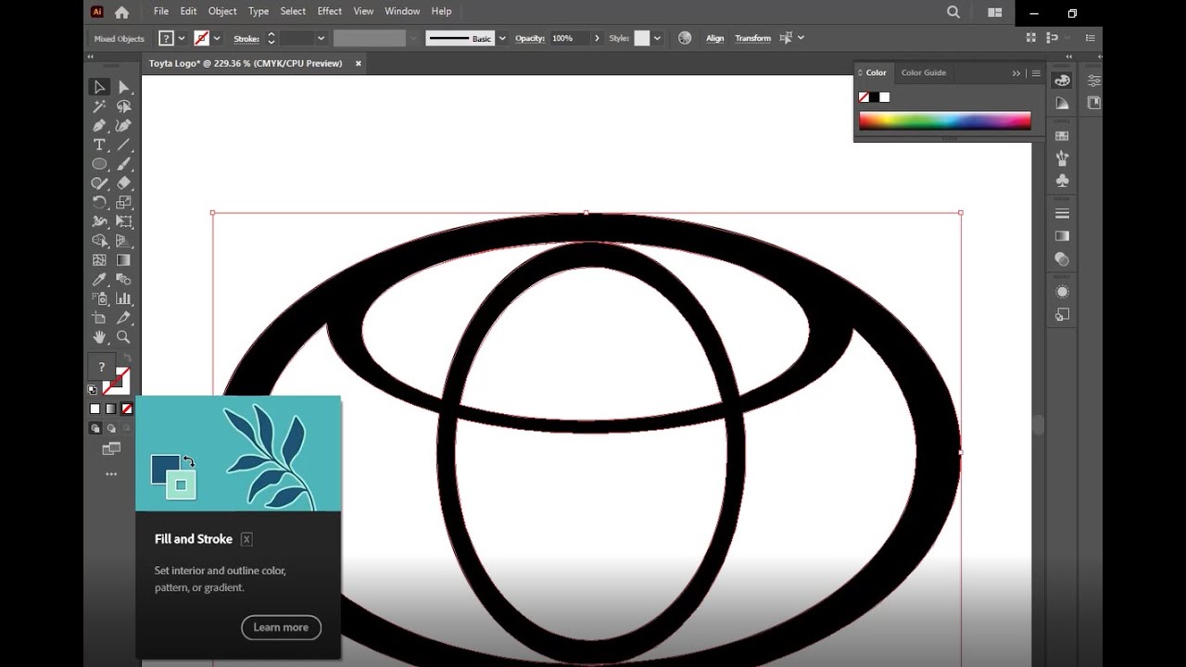
Task: Choose the Type tool
Action: [99, 145]
